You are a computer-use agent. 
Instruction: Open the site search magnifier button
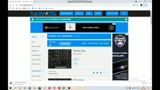click(124, 13)
